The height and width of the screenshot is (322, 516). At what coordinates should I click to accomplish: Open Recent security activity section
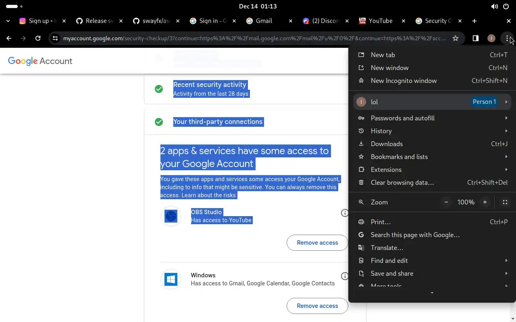tap(246, 89)
